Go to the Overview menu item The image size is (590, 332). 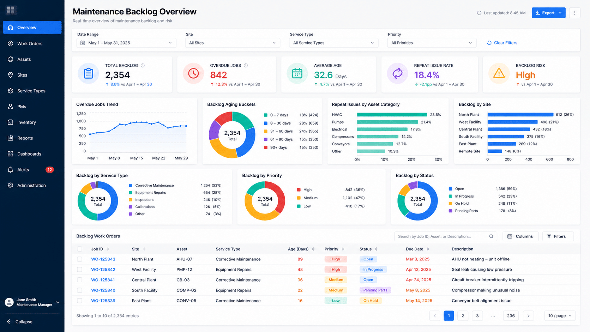point(32,28)
